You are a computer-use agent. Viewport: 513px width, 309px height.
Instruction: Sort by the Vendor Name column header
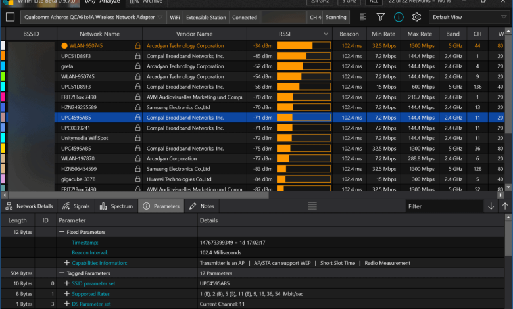194,34
